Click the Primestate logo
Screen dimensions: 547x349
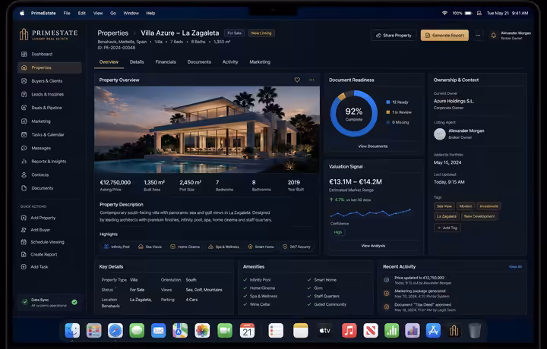(49, 34)
